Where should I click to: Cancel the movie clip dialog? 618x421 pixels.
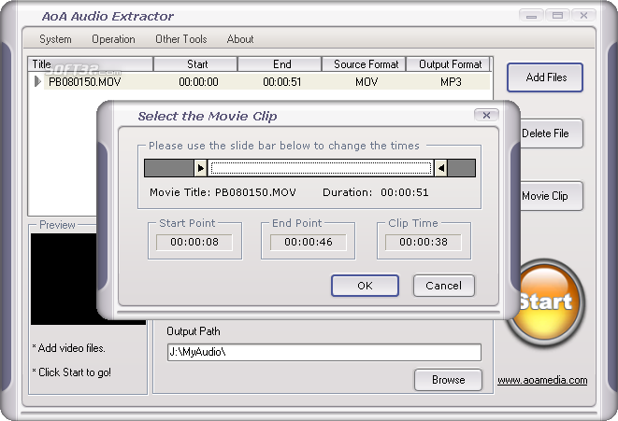pyautogui.click(x=443, y=286)
